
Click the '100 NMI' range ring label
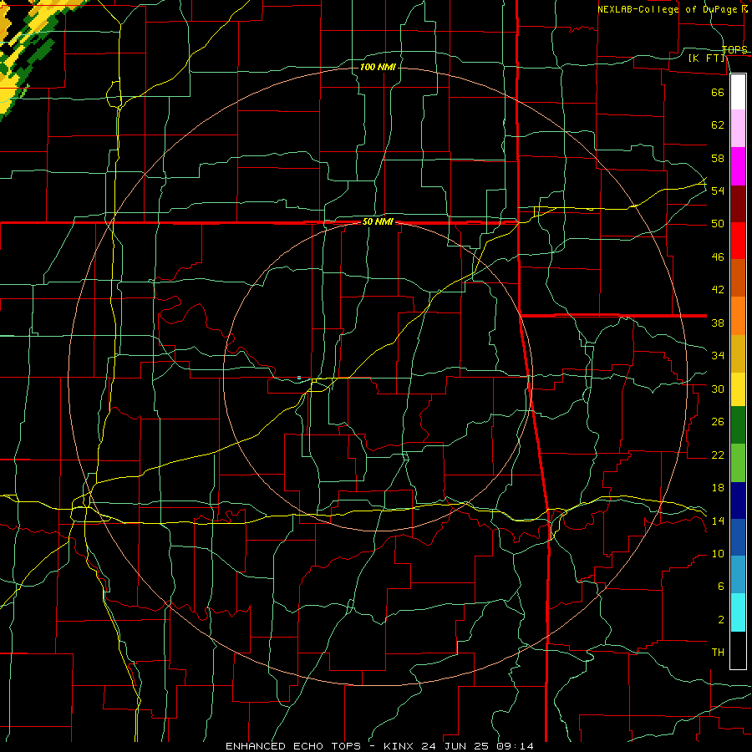click(x=378, y=67)
